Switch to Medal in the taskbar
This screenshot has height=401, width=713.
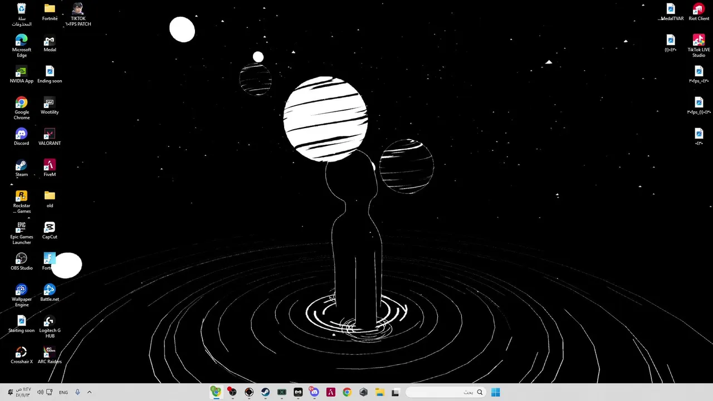(x=298, y=392)
